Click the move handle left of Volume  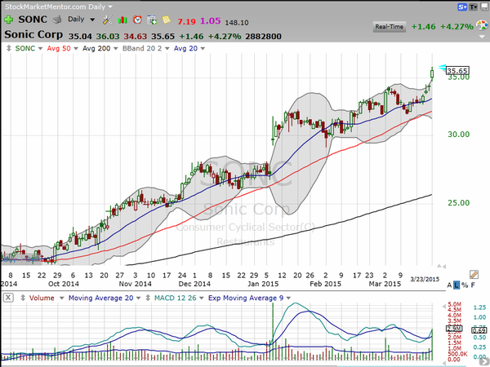(23, 298)
